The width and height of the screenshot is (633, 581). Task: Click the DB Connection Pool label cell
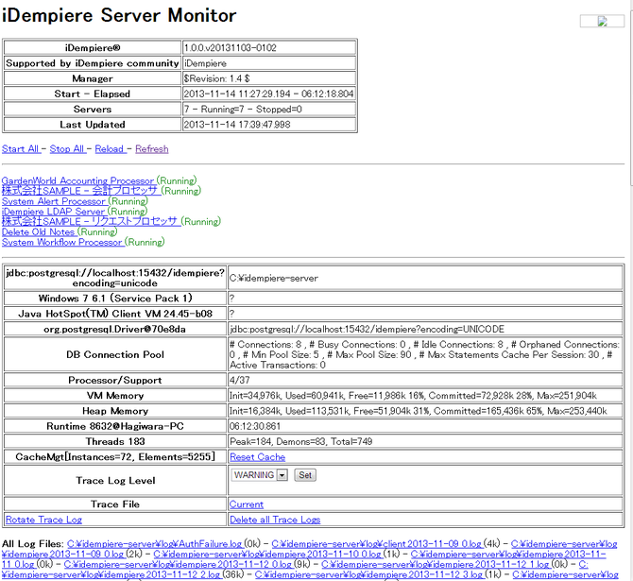click(115, 354)
